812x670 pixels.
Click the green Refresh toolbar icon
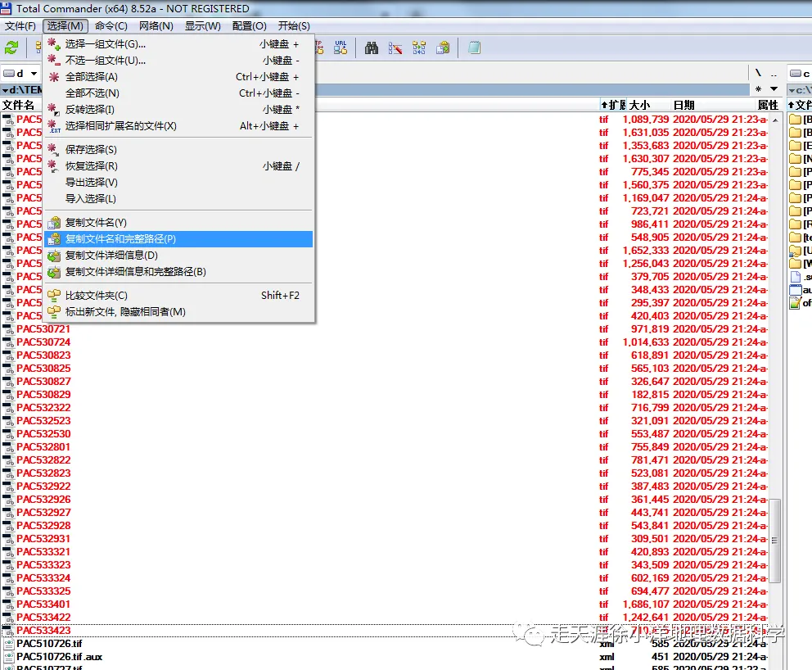click(x=11, y=48)
